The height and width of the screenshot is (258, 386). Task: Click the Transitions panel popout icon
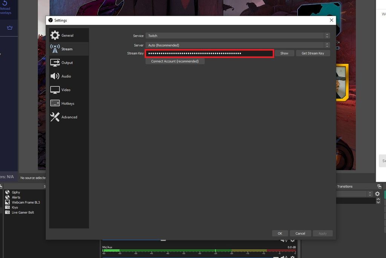tap(379, 186)
